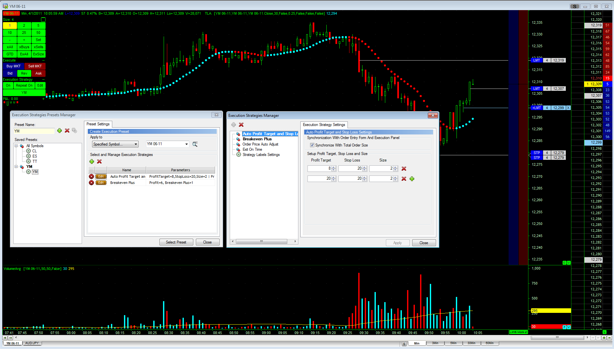Click the chart bottom horizontal scrollbar
The width and height of the screenshot is (614, 349).
click(x=557, y=338)
